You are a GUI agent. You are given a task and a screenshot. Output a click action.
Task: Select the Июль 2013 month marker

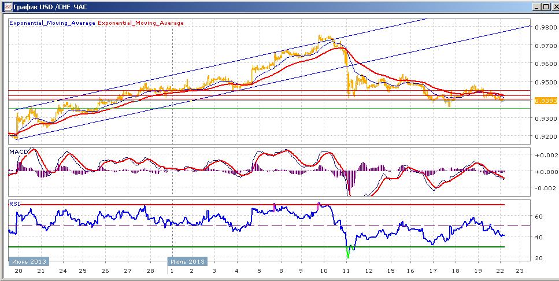(x=187, y=261)
